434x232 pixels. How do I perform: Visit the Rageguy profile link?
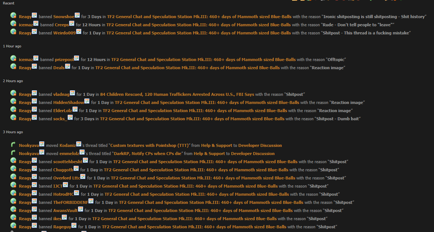pyautogui.click(x=62, y=227)
